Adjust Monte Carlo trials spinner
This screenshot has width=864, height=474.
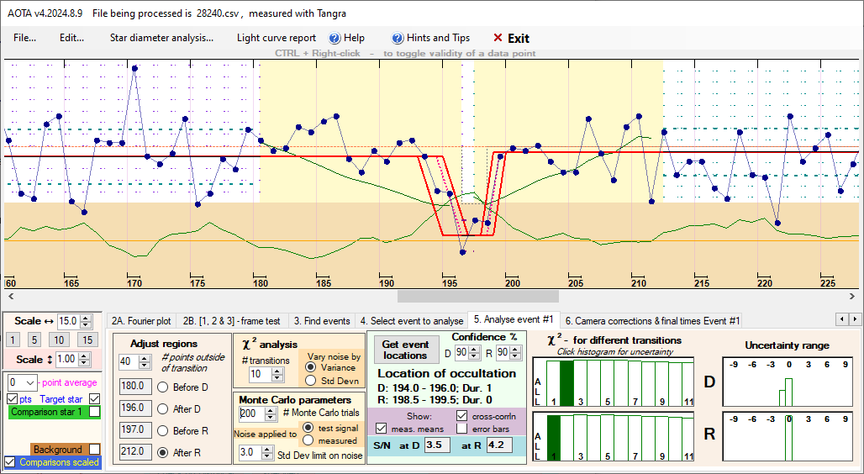(x=271, y=413)
